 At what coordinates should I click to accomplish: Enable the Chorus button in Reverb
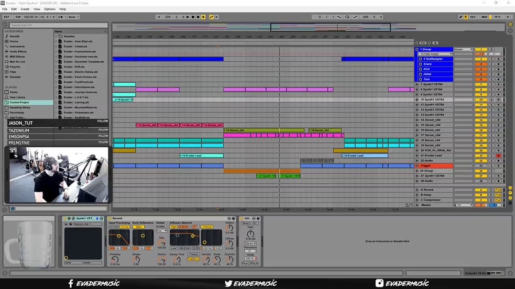[x=206, y=227]
